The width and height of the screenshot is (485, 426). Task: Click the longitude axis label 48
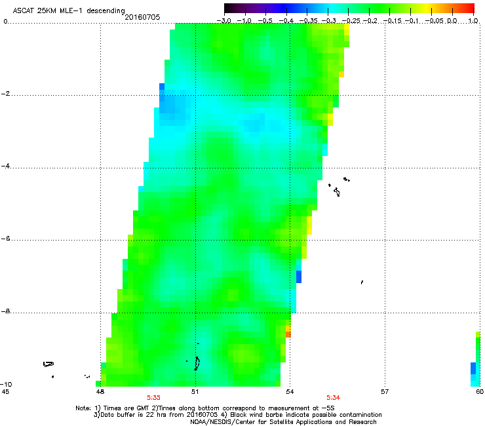[100, 392]
